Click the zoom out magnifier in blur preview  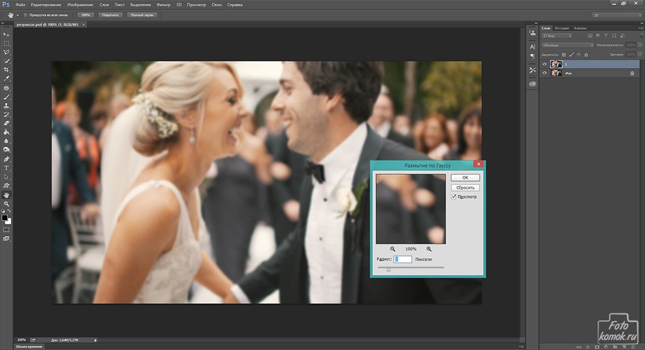(x=392, y=248)
